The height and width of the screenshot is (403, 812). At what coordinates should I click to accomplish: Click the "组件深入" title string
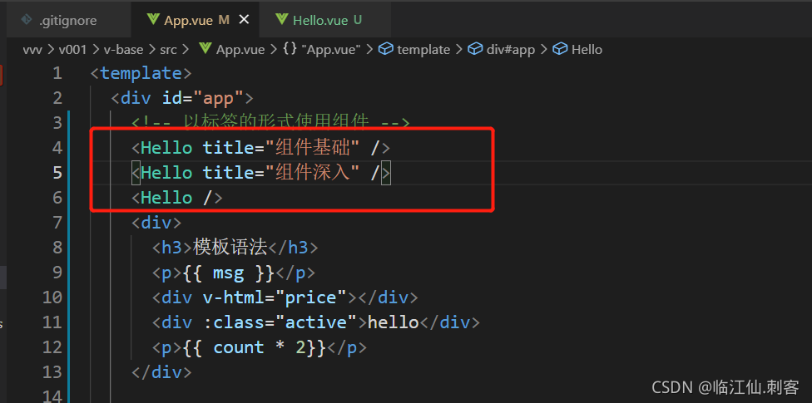(313, 172)
